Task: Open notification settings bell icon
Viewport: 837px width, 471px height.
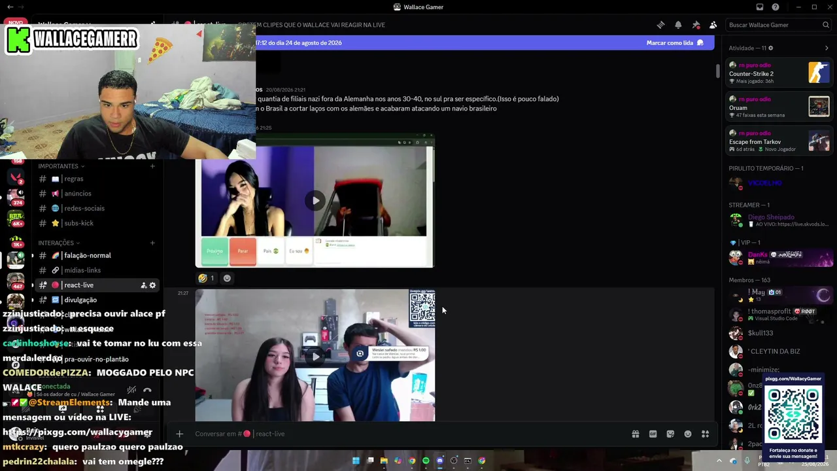Action: pos(678,25)
